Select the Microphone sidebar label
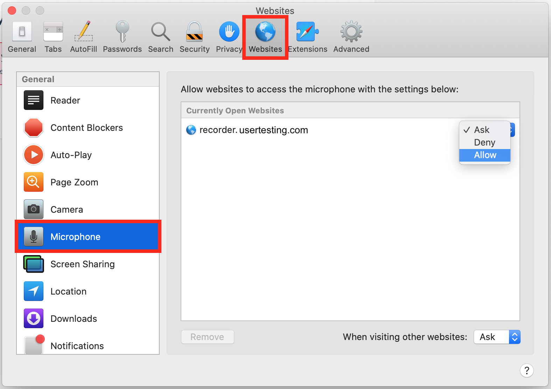This screenshot has width=551, height=389. point(75,237)
